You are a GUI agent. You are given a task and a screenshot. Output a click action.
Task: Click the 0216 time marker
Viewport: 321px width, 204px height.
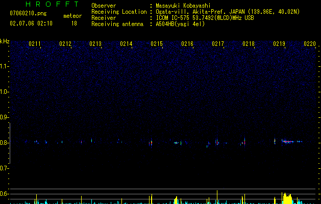(x=187, y=44)
